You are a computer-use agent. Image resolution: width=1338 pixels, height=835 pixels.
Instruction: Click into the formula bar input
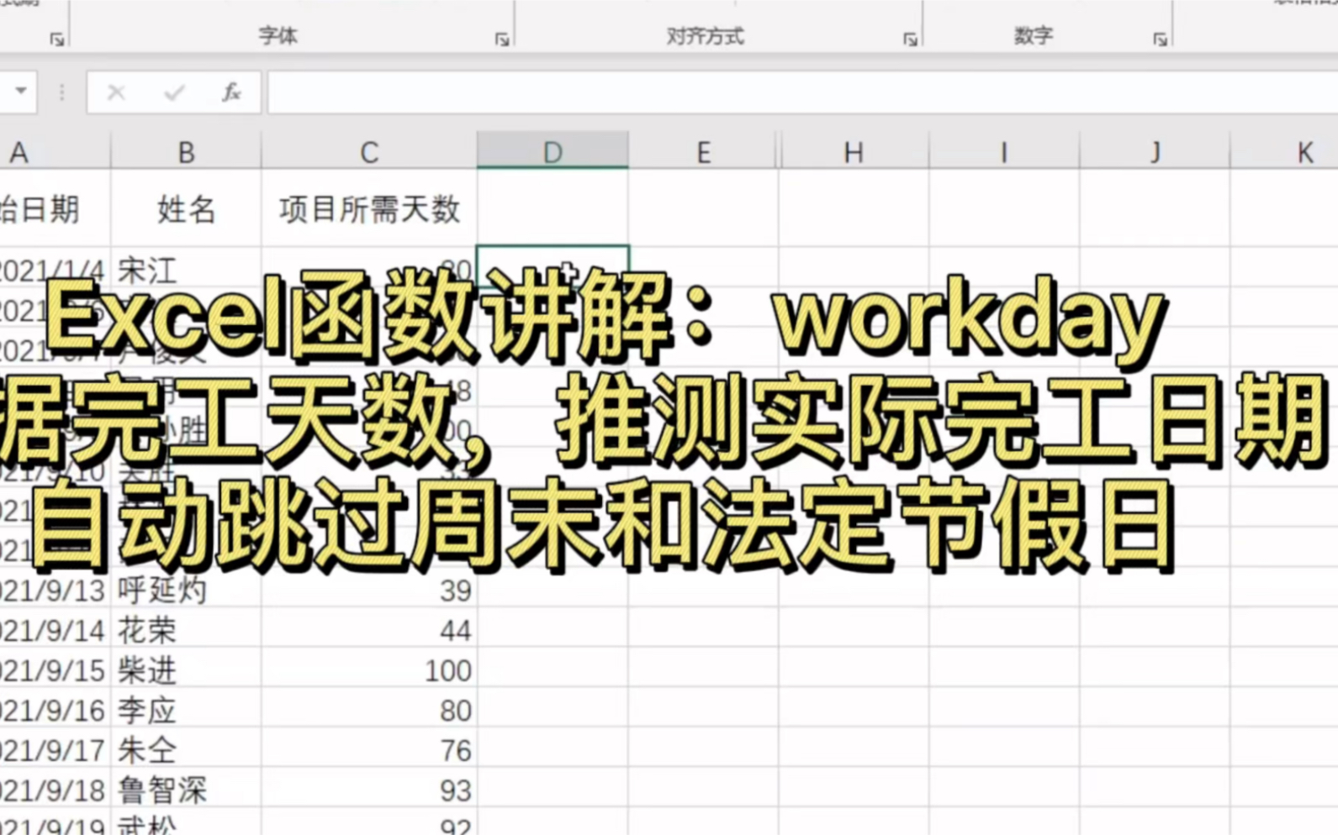(x=802, y=92)
